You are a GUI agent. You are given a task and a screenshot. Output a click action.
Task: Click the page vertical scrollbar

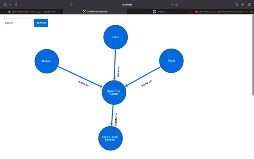point(253,55)
